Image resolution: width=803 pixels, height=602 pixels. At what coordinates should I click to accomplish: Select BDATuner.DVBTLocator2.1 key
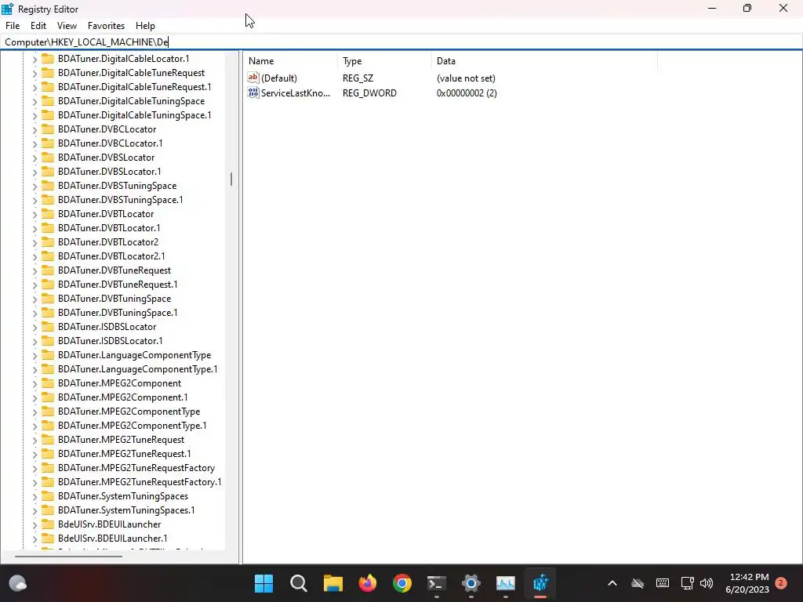pos(111,256)
